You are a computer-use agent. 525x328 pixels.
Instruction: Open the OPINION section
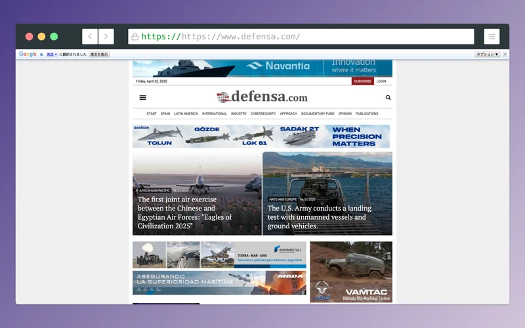tap(345, 113)
